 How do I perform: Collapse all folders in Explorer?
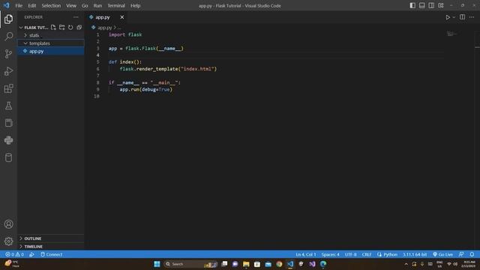tap(79, 27)
